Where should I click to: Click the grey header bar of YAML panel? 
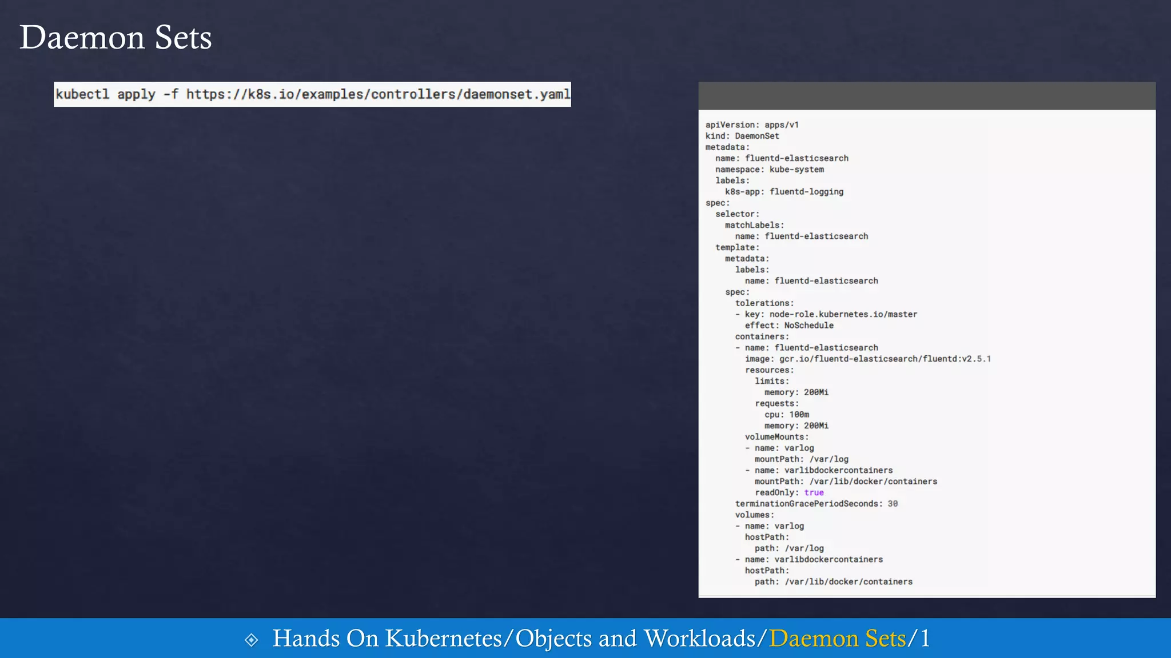pos(927,95)
